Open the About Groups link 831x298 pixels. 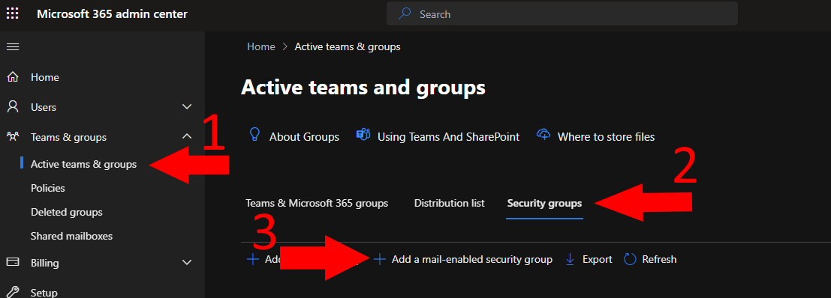(x=304, y=137)
